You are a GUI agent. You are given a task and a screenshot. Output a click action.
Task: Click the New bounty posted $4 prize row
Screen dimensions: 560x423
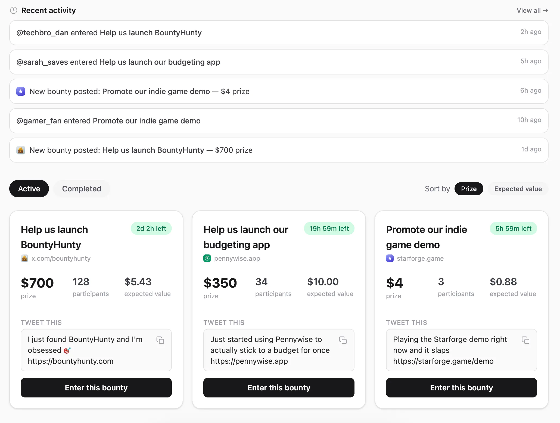click(x=279, y=91)
